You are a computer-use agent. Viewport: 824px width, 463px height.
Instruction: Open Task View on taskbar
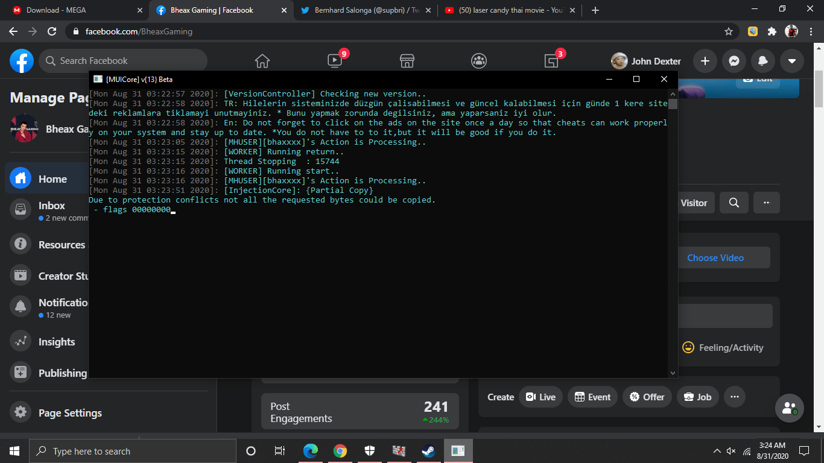click(x=280, y=451)
